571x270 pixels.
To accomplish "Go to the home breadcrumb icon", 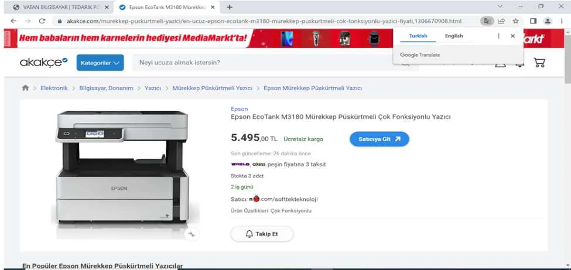I will 25,88.
